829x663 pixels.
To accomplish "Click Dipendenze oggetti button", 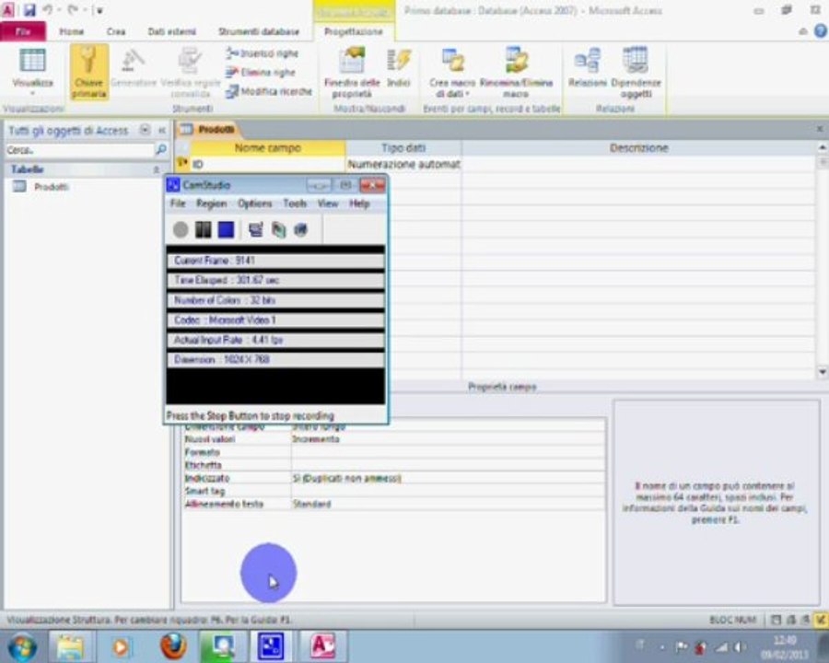I will (x=636, y=73).
